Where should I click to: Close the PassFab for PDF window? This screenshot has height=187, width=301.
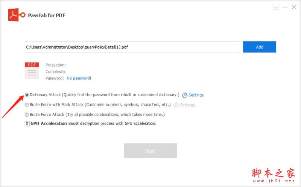(x=294, y=7)
